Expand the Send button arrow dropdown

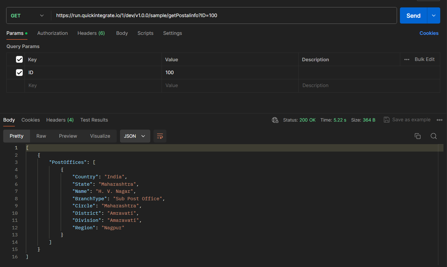[x=434, y=15]
